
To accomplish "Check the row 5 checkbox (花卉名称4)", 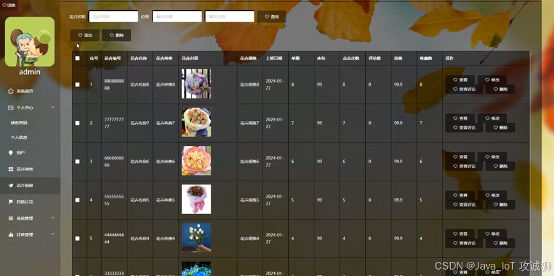I will click(77, 239).
